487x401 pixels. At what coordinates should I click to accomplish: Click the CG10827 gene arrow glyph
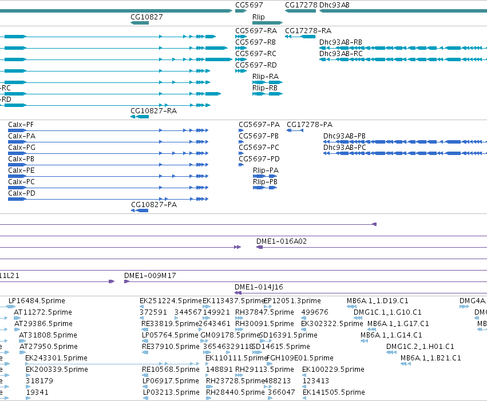pyautogui.click(x=140, y=23)
